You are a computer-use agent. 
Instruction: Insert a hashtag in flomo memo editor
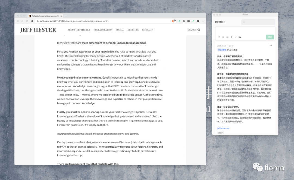click(x=219, y=37)
